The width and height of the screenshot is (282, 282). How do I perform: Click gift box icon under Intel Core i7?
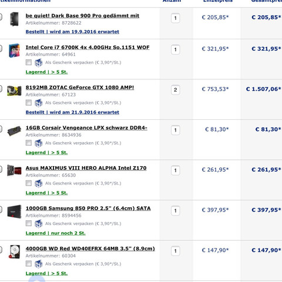[38, 63]
